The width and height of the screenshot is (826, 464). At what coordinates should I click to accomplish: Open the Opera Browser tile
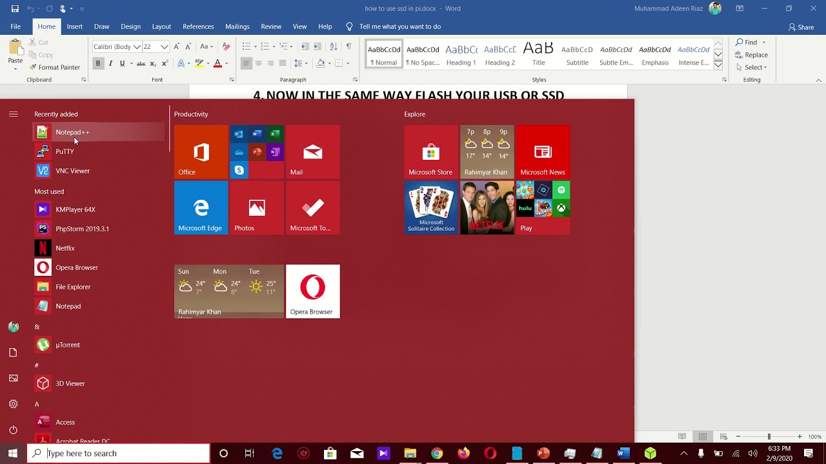[x=313, y=291]
